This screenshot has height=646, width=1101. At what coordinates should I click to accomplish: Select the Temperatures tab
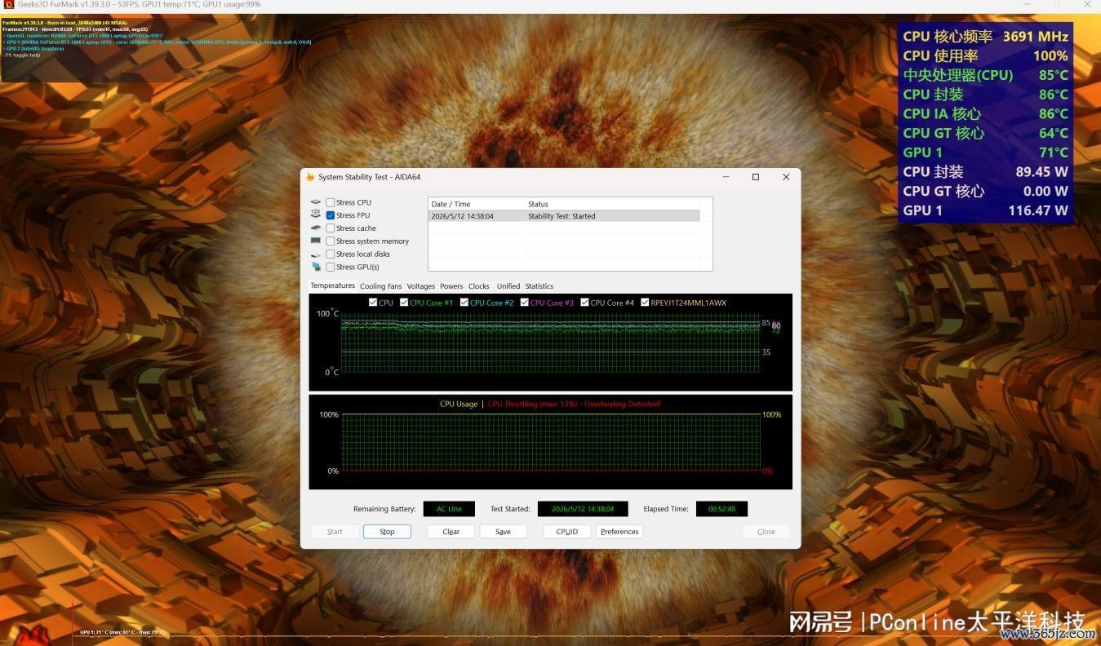(333, 285)
